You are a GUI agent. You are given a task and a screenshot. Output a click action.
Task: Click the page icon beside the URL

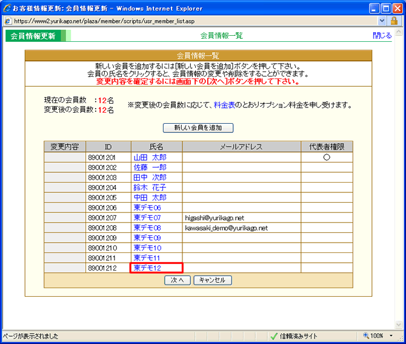[8, 21]
